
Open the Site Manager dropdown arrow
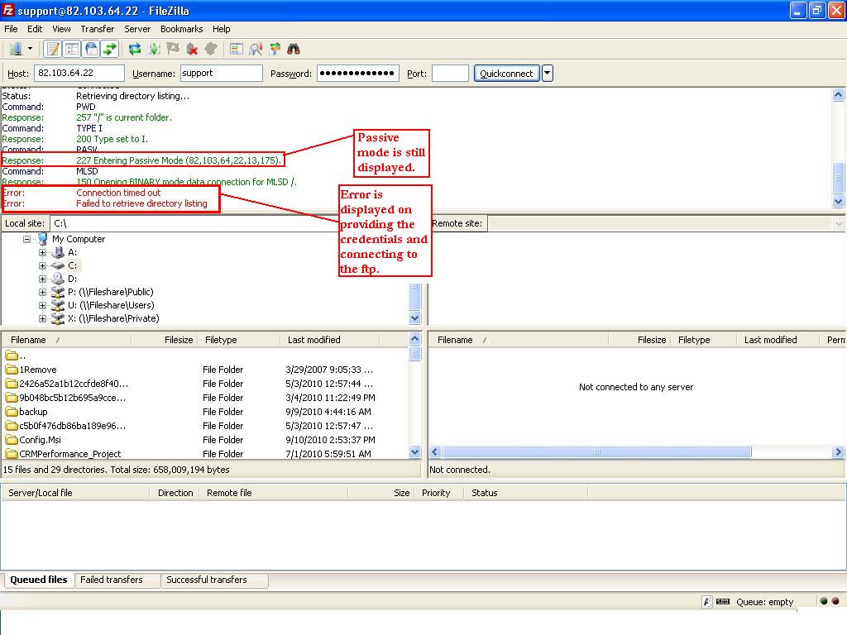click(x=31, y=49)
